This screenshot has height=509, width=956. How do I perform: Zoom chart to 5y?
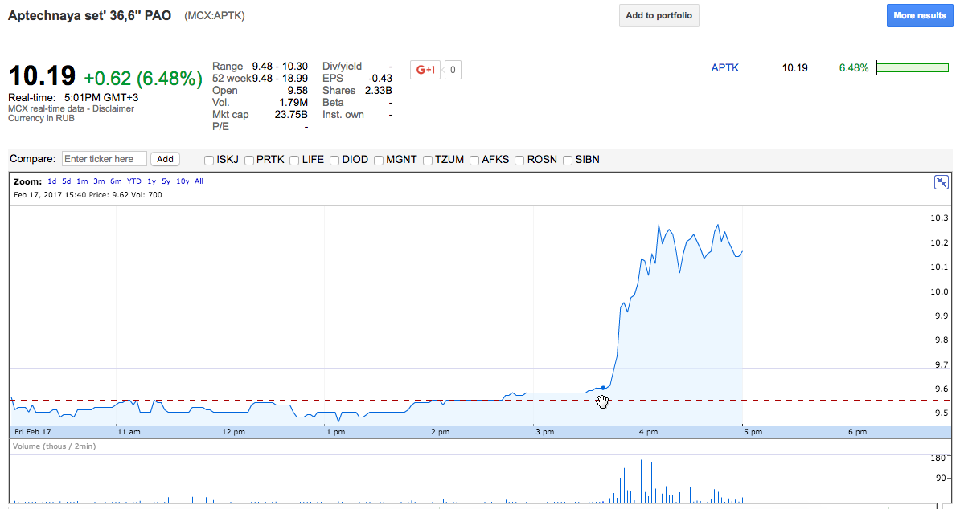pyautogui.click(x=166, y=181)
